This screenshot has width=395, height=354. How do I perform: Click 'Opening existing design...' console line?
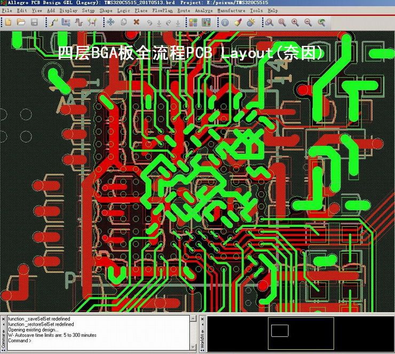[33, 329]
